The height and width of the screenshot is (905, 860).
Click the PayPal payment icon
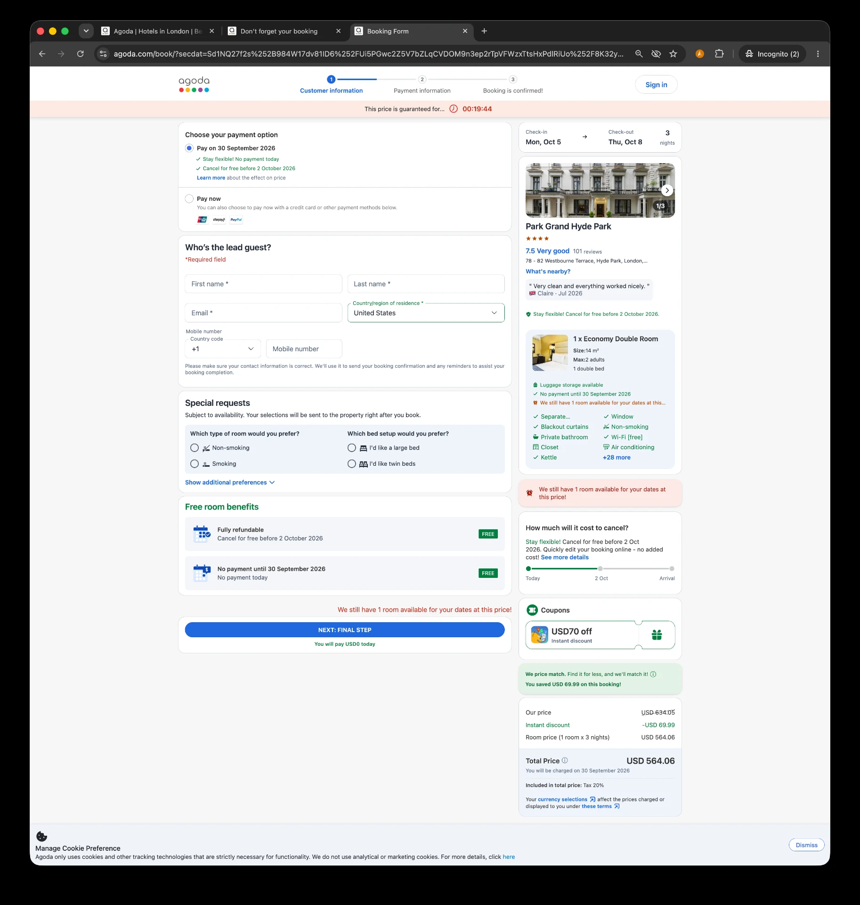[236, 220]
